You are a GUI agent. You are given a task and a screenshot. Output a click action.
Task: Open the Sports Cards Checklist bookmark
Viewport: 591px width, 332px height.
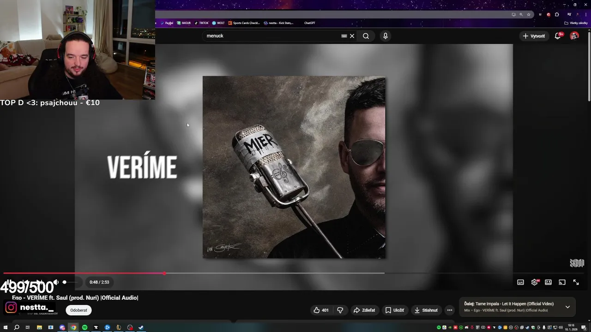pos(244,23)
